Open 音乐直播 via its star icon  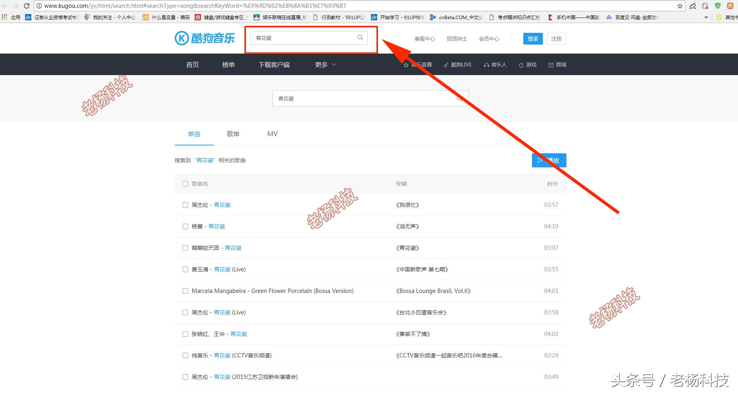[406, 65]
